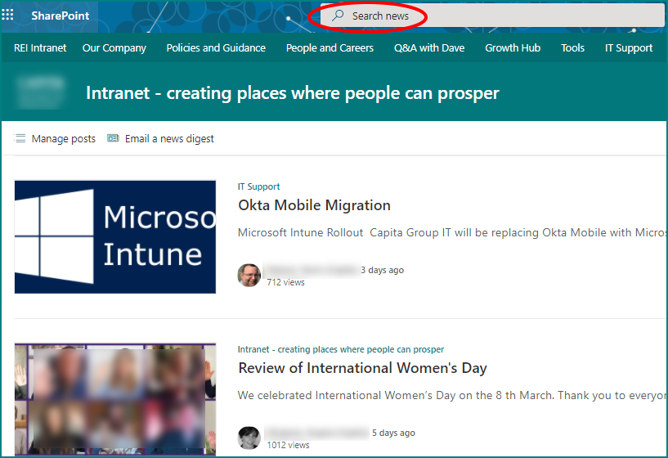Screen dimensions: 668x458
Task: Click the Women's Day author avatar
Action: [249, 438]
